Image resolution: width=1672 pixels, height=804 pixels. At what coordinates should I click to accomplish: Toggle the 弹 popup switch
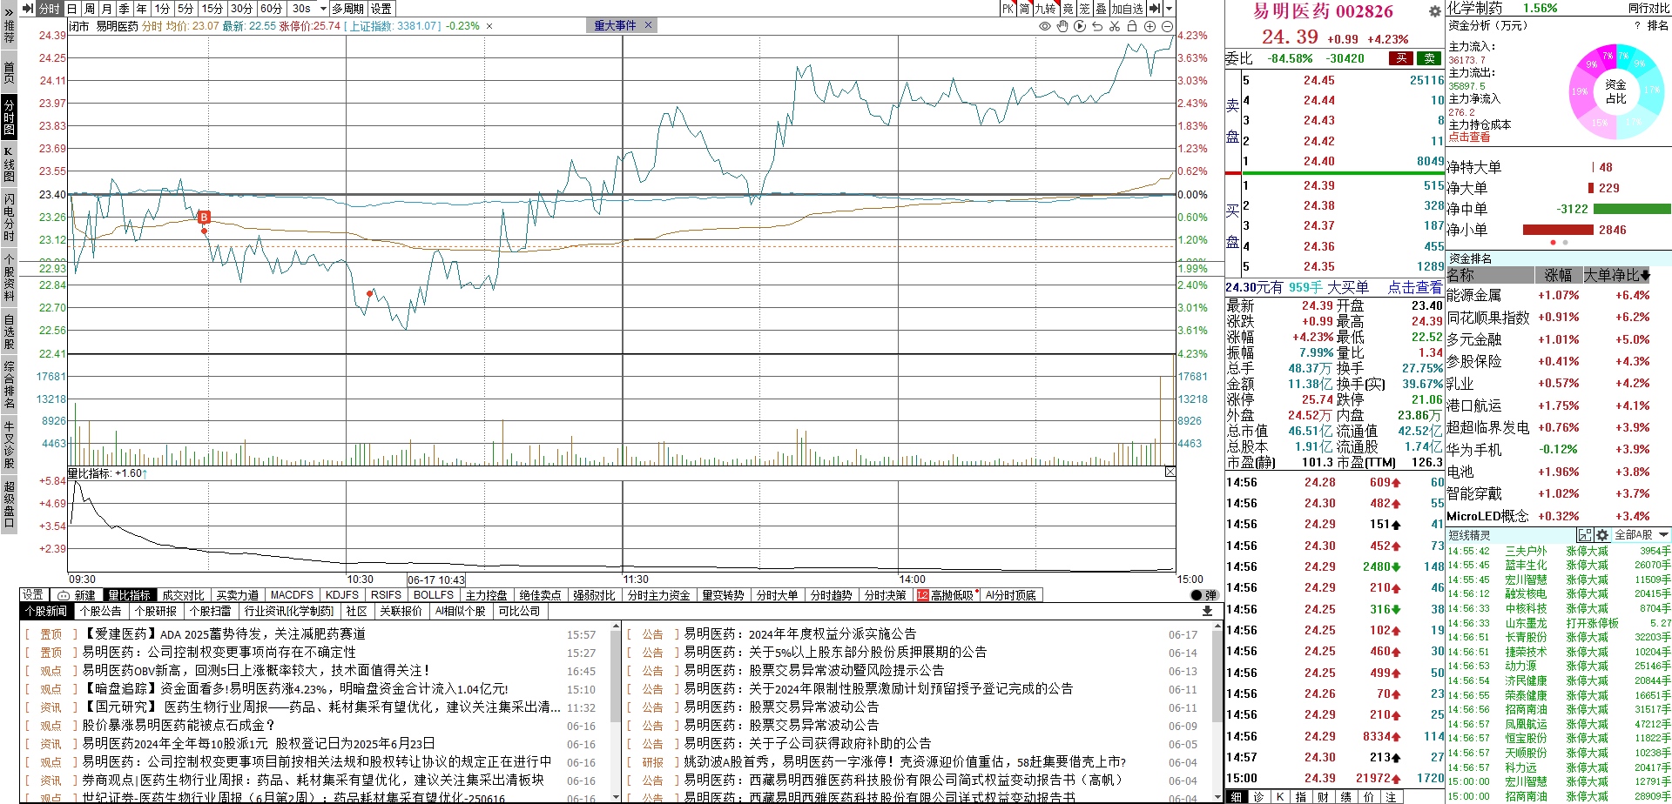(x=1204, y=595)
